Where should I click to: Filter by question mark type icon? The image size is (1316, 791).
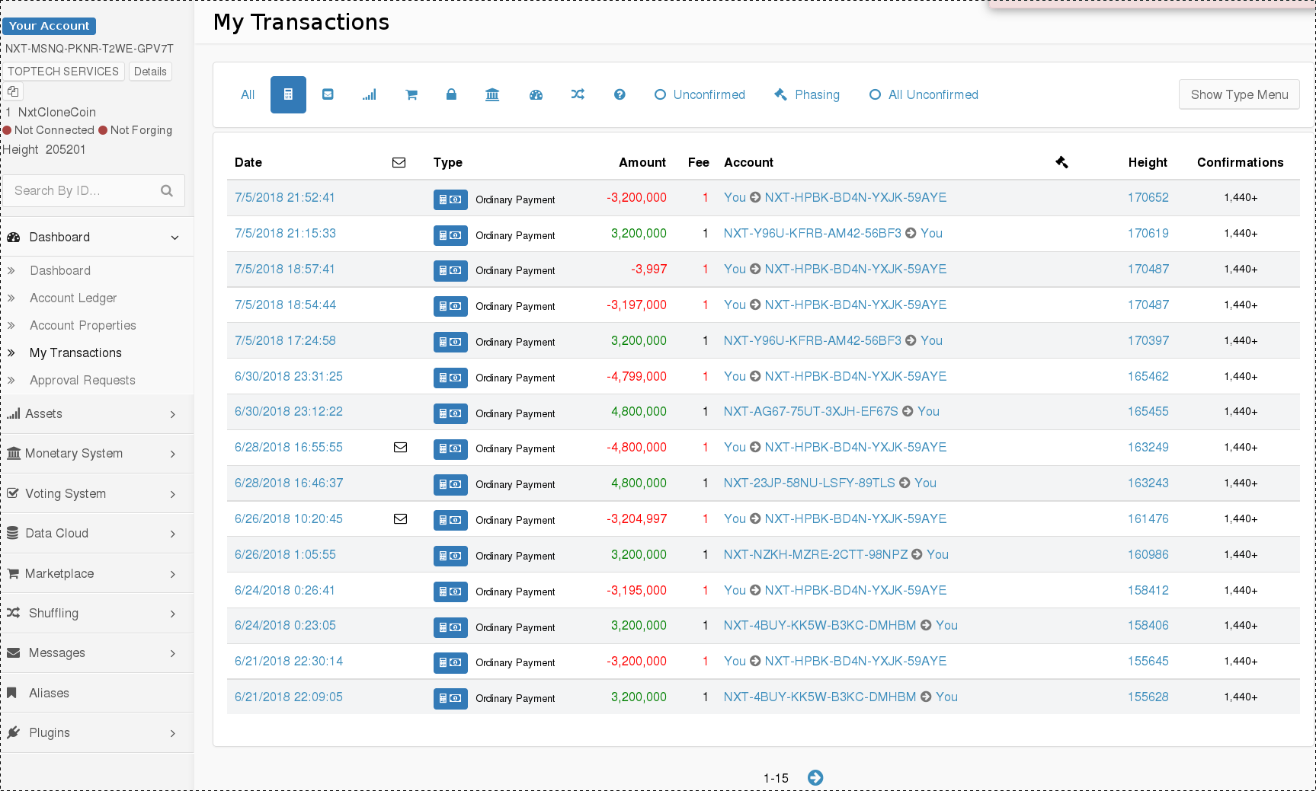(620, 94)
